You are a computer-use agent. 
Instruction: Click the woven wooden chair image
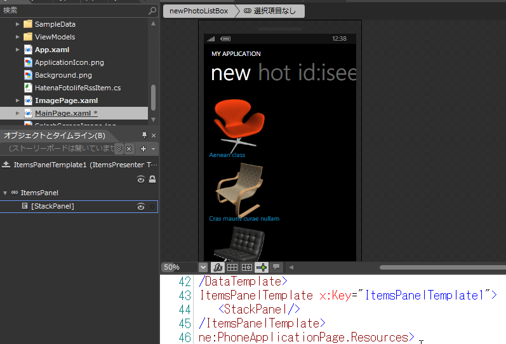click(x=239, y=189)
